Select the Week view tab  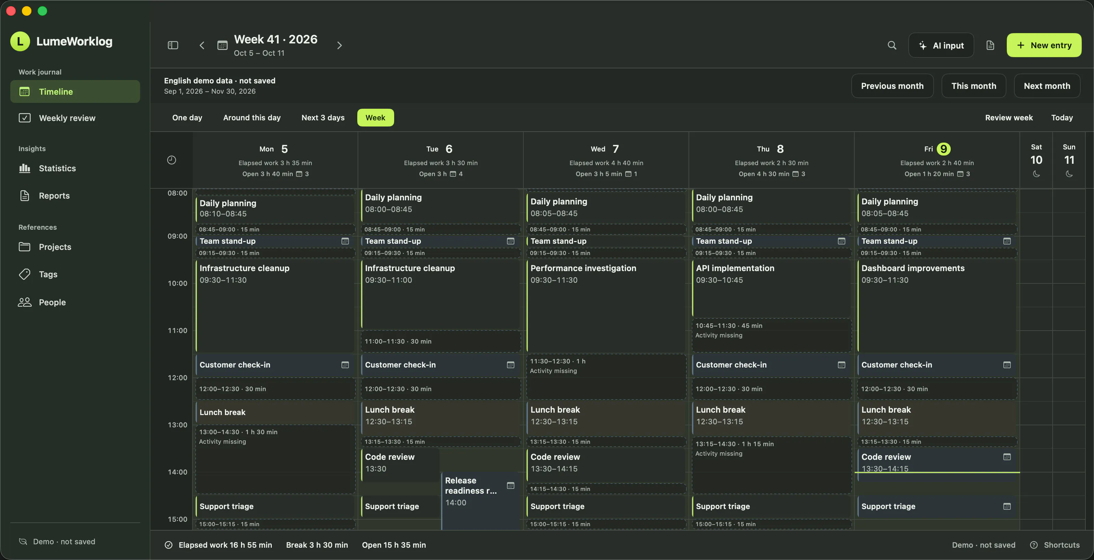[x=375, y=118]
